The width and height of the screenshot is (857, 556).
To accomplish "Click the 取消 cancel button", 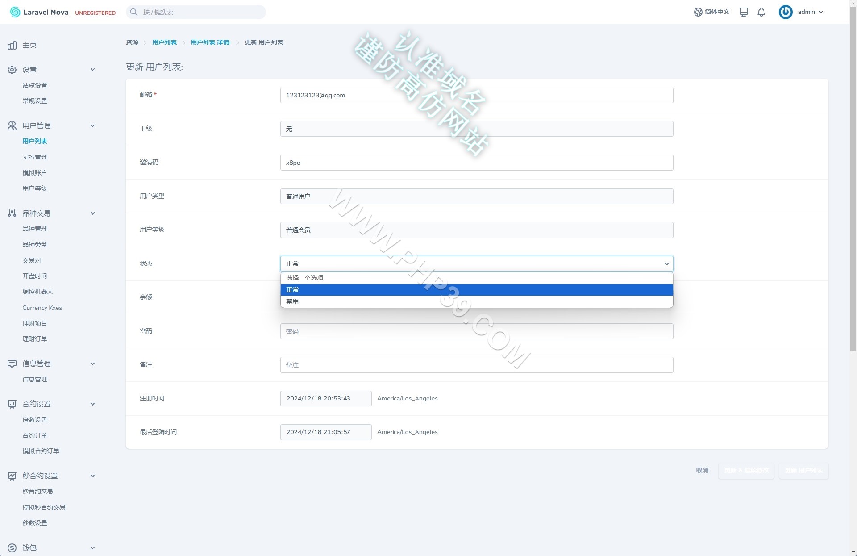I will click(x=702, y=470).
